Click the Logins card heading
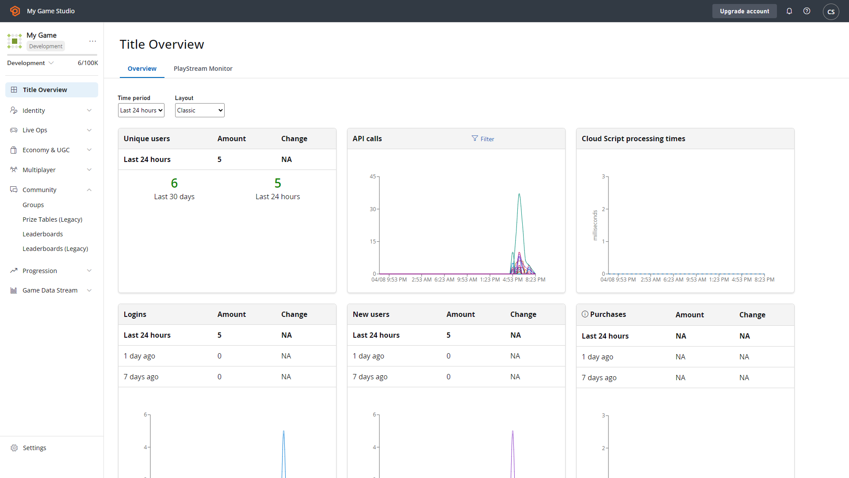849x478 pixels. coord(135,314)
